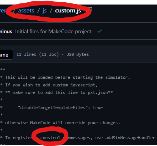Image resolution: width=157 pixels, height=146 pixels.
Task: Open the js folder breadcrumb link
Action: tap(44, 11)
